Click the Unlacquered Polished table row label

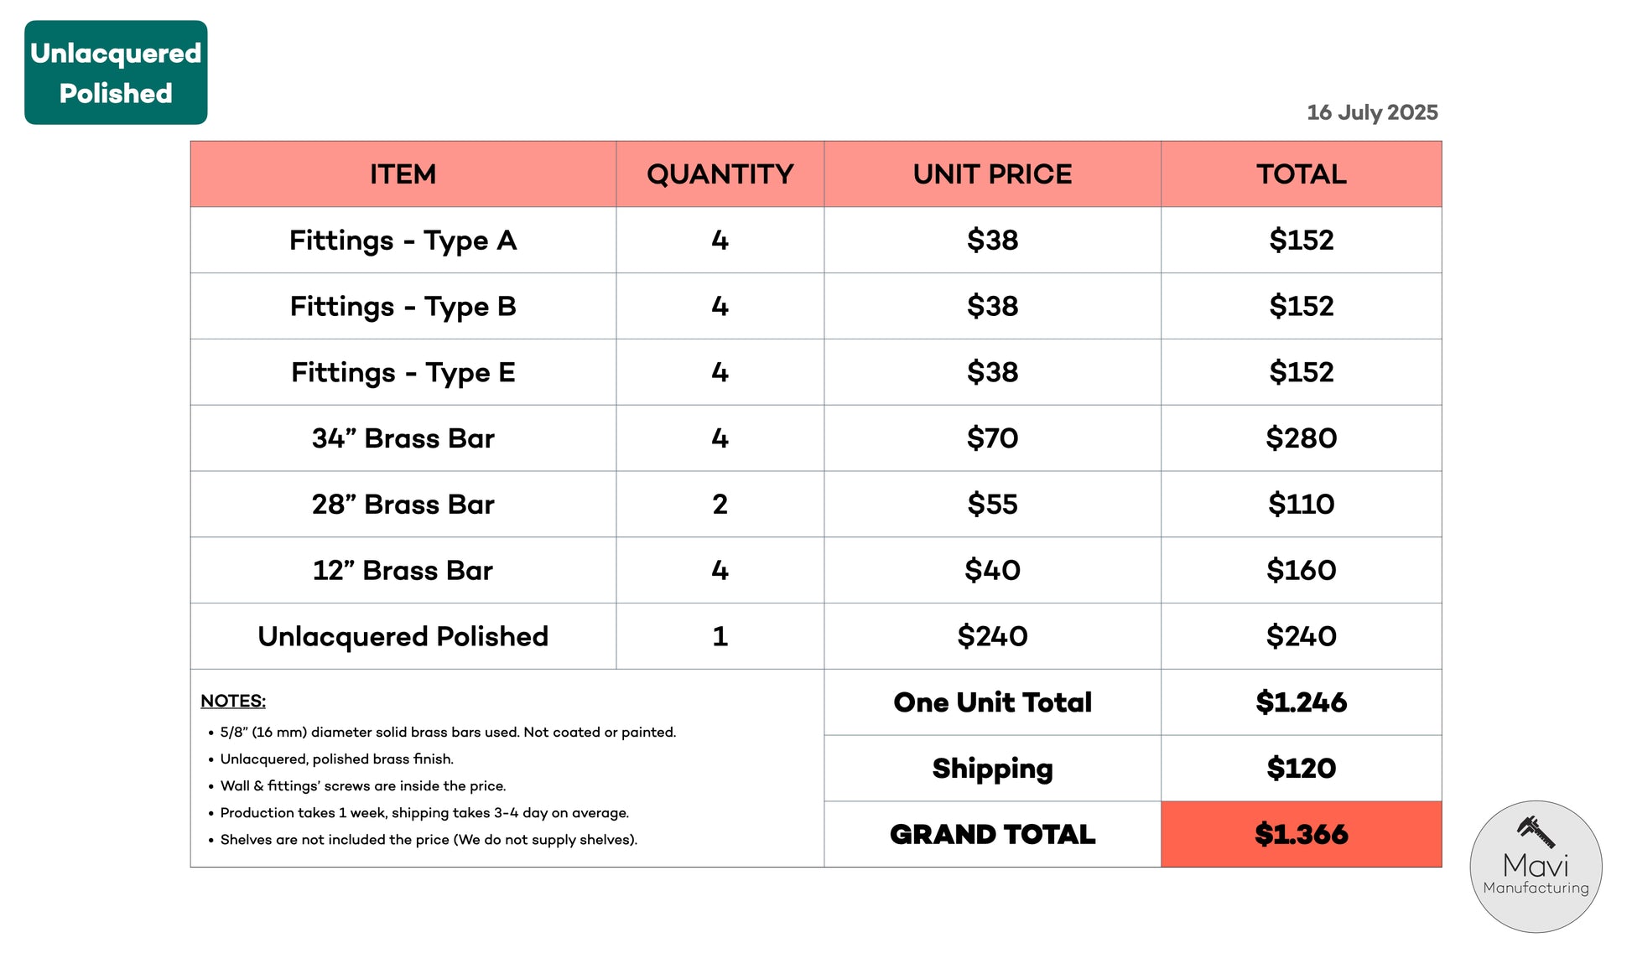[403, 636]
